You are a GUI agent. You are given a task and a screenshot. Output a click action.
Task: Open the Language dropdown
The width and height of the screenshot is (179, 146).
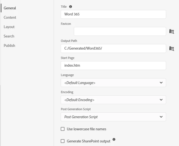[x=113, y=83]
